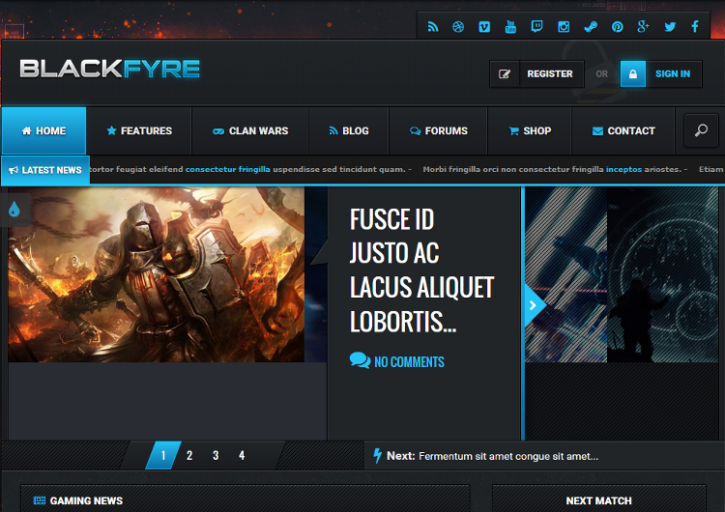Click the Sign In button
725x512 pixels.
(661, 74)
